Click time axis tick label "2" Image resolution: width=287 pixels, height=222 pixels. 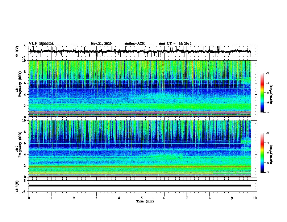tap(74, 198)
